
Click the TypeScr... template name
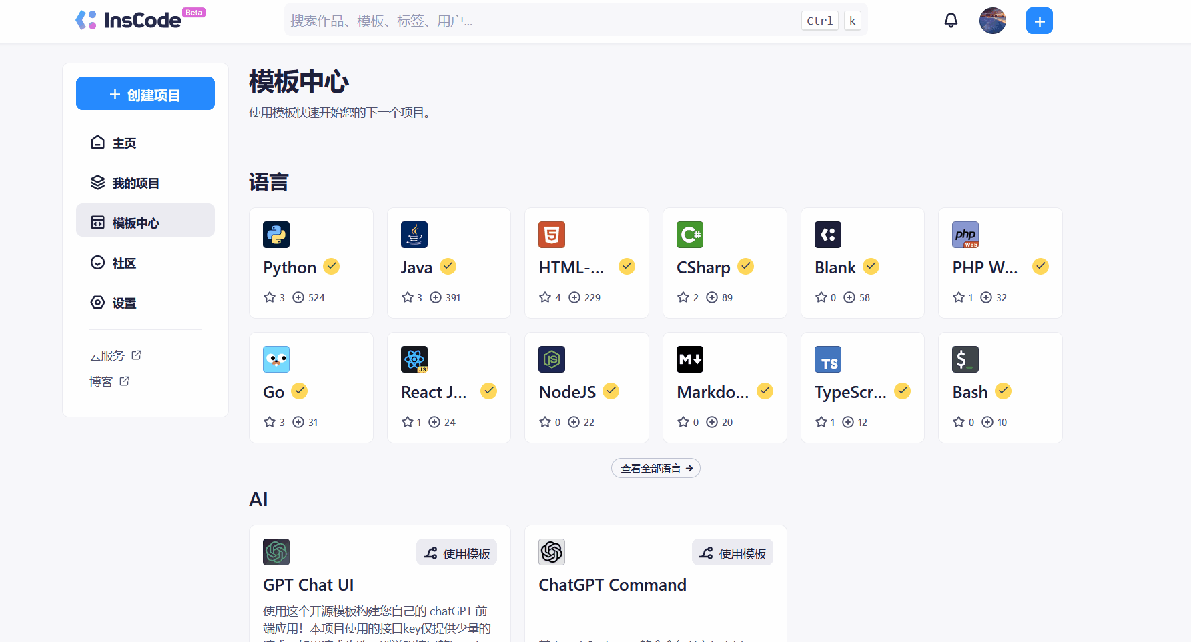pos(850,392)
